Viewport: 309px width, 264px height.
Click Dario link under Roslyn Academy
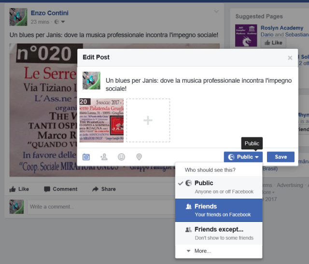(x=267, y=34)
